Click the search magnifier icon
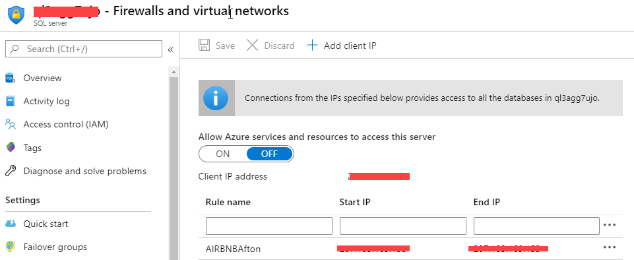Viewport: 634px width, 260px height. 15,49
